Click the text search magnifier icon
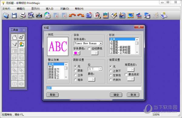Image resolution: width=182 pixels, height=118 pixels. pyautogui.click(x=97, y=15)
